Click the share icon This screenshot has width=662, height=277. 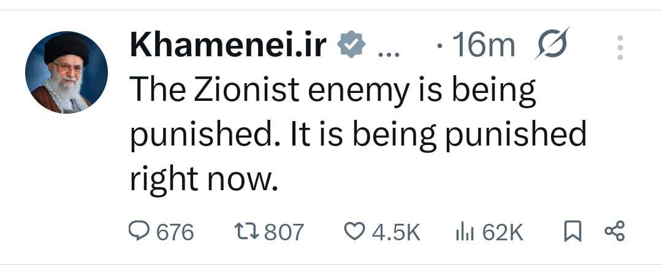[x=614, y=231]
